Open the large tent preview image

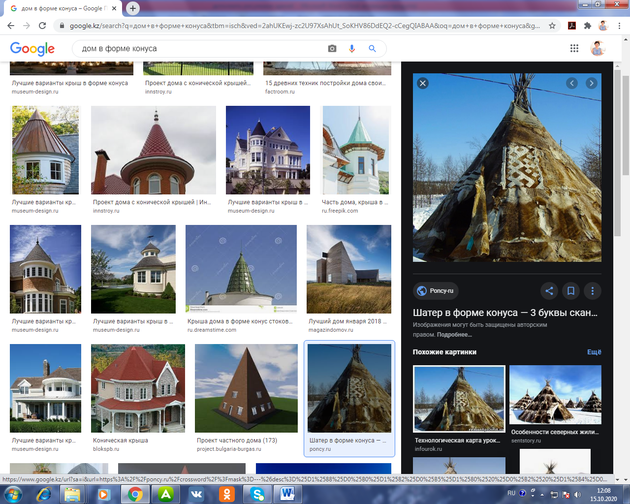point(507,167)
